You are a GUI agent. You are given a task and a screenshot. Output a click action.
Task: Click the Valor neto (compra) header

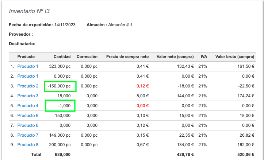point(175,56)
